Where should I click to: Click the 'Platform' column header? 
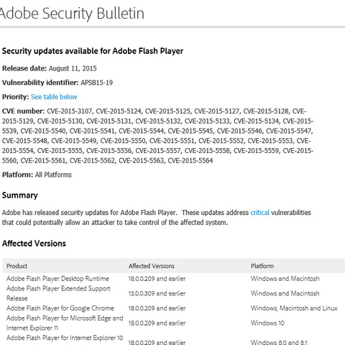click(262, 266)
